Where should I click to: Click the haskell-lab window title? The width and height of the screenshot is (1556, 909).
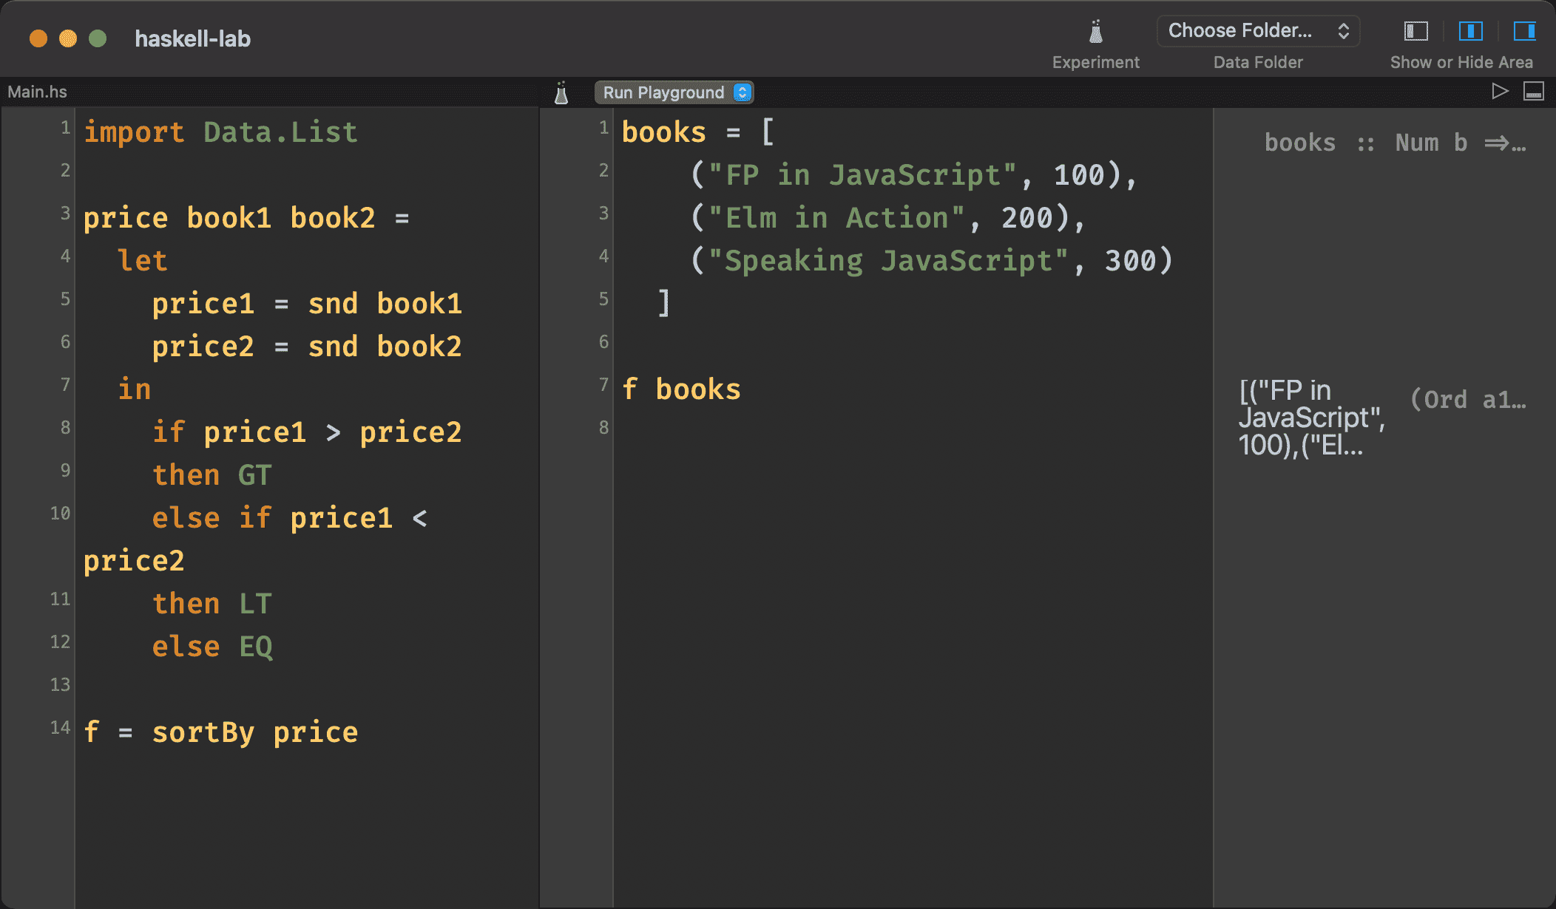[x=192, y=38]
